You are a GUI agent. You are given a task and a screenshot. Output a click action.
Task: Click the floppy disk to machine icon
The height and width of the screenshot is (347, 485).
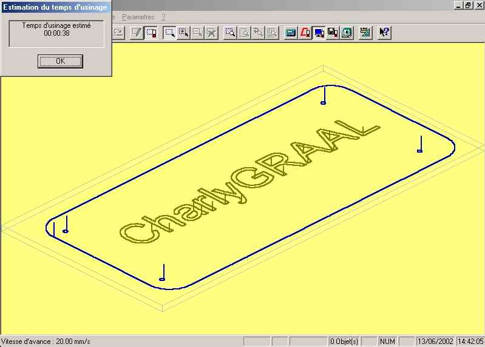(x=333, y=33)
